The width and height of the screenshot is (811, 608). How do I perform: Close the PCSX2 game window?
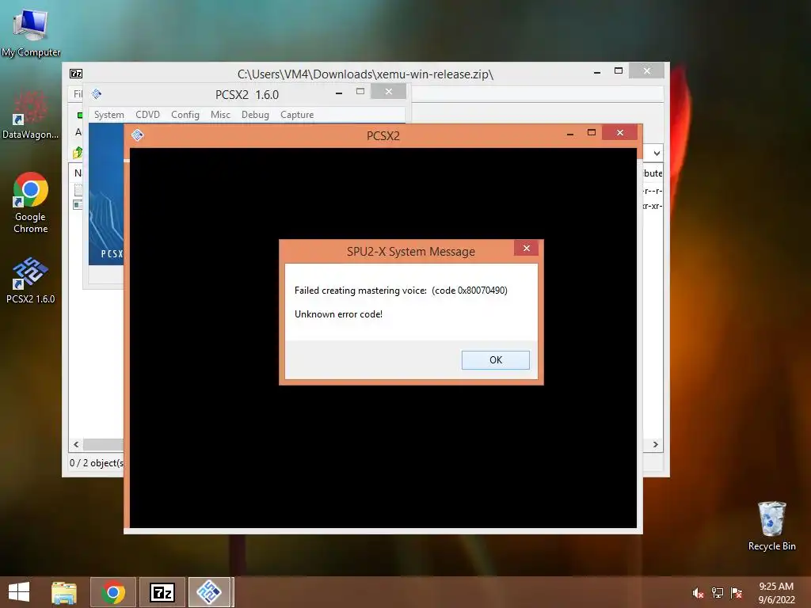[619, 133]
